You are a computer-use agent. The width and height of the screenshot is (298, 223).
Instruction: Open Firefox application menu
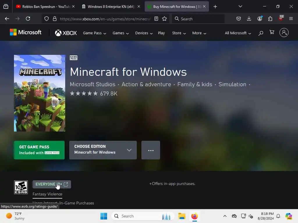(291, 19)
